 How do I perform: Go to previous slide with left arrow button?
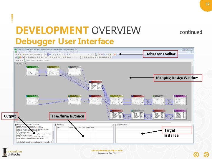[196, 154]
